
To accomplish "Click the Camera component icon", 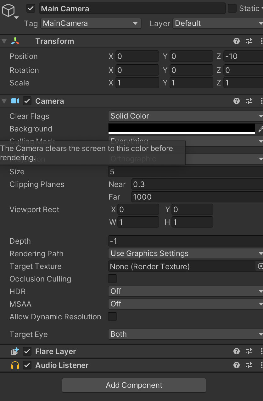I will tap(15, 101).
